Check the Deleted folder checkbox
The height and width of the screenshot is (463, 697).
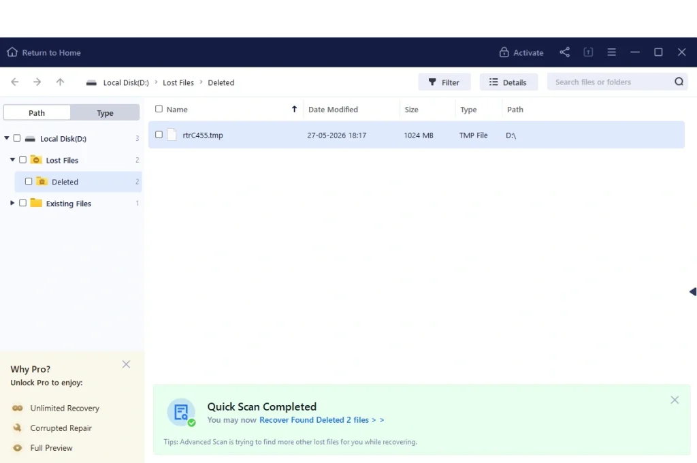tap(29, 182)
